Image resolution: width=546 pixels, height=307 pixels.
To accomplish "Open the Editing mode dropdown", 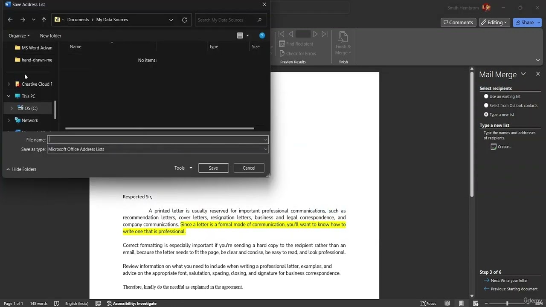I will click(x=494, y=22).
